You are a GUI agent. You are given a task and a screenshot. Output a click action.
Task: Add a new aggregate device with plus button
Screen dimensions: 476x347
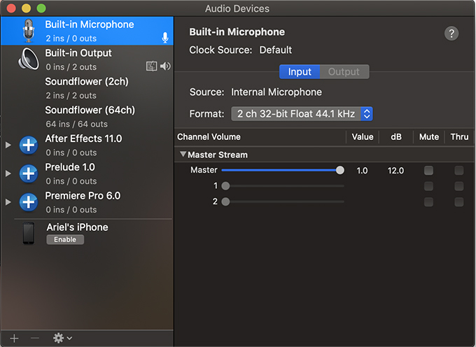coord(14,338)
